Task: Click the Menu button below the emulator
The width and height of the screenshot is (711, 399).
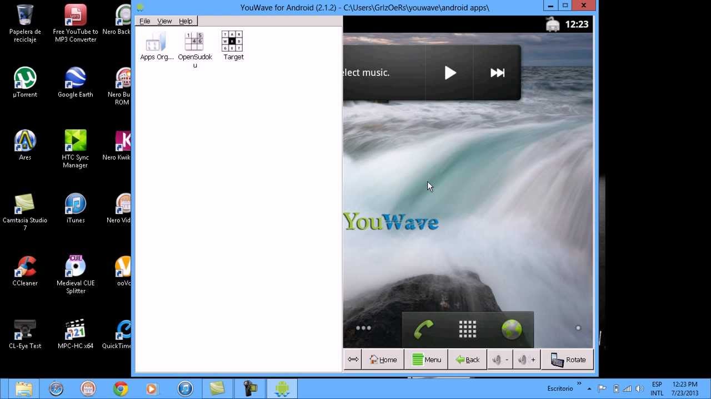Action: [426, 360]
